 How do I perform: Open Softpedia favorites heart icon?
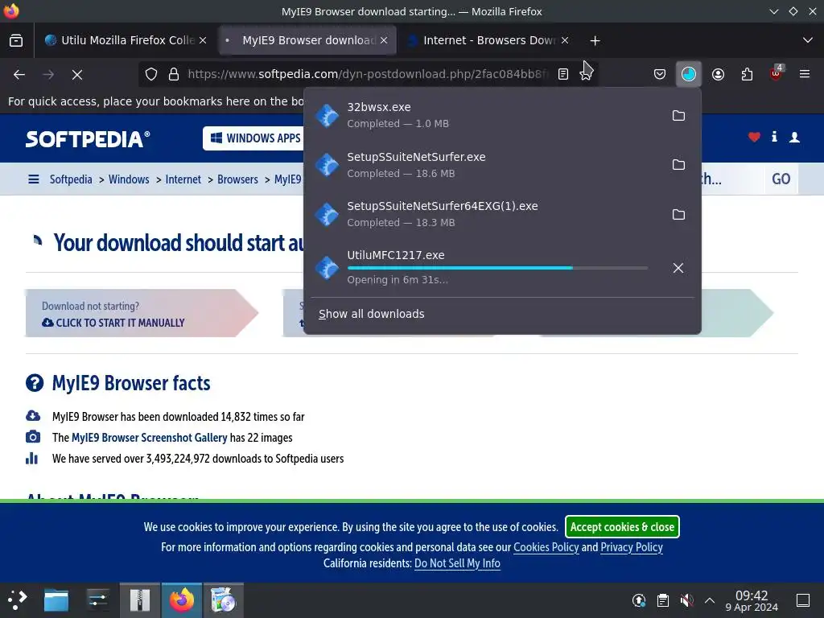pyautogui.click(x=754, y=138)
